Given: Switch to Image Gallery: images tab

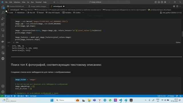Looking at the screenshot, I should [x=37, y=6].
